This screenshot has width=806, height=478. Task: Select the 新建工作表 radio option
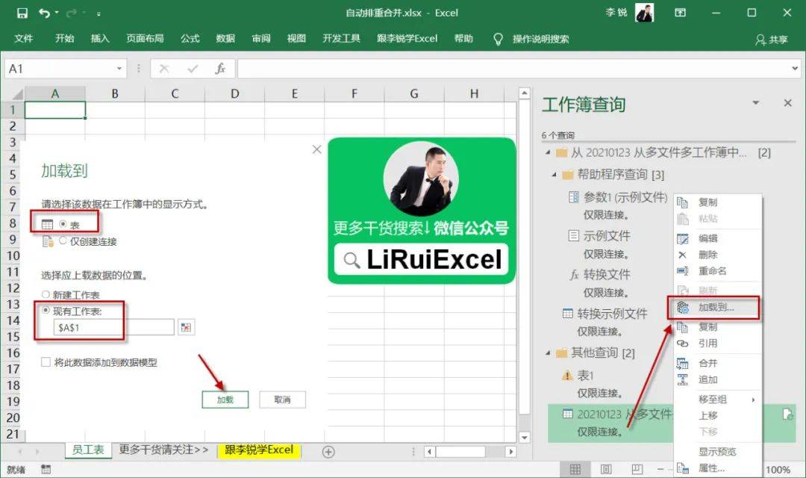click(46, 294)
